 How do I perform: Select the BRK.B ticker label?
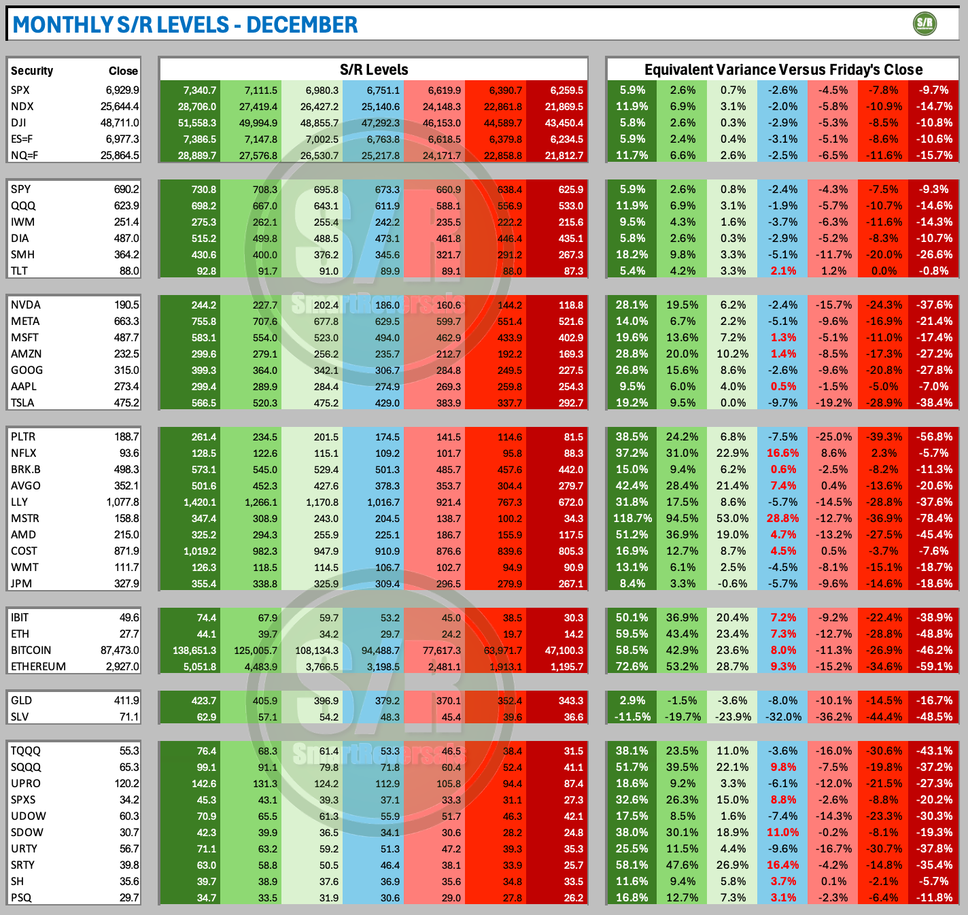coord(26,469)
